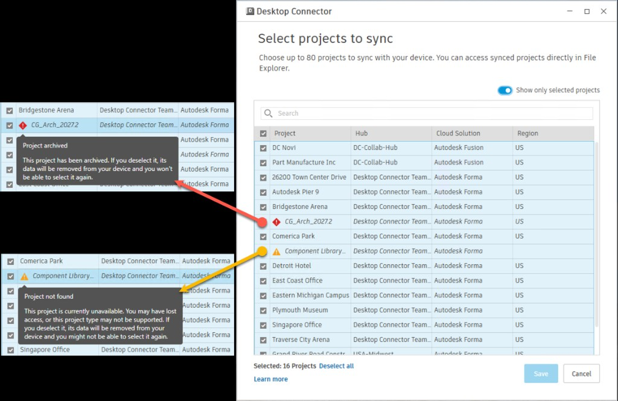The image size is (618, 401).
Task: Click the Selected: 16 Projects status text
Action: point(285,366)
